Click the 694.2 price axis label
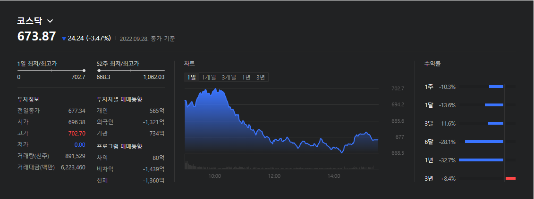Screen dimensions: 534x199 pyautogui.click(x=398, y=104)
